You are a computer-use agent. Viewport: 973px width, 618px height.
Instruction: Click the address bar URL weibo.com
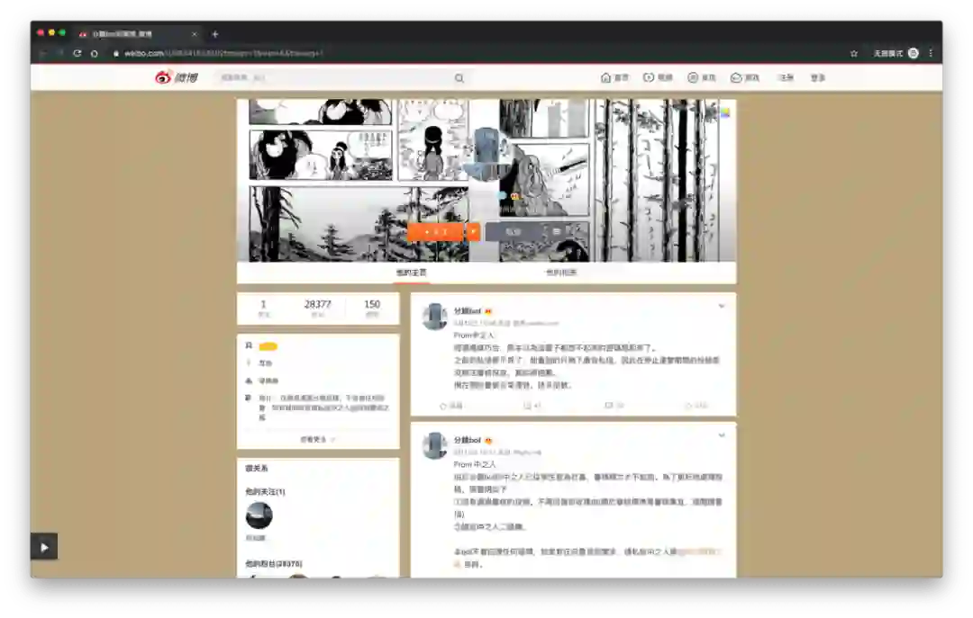tap(223, 53)
